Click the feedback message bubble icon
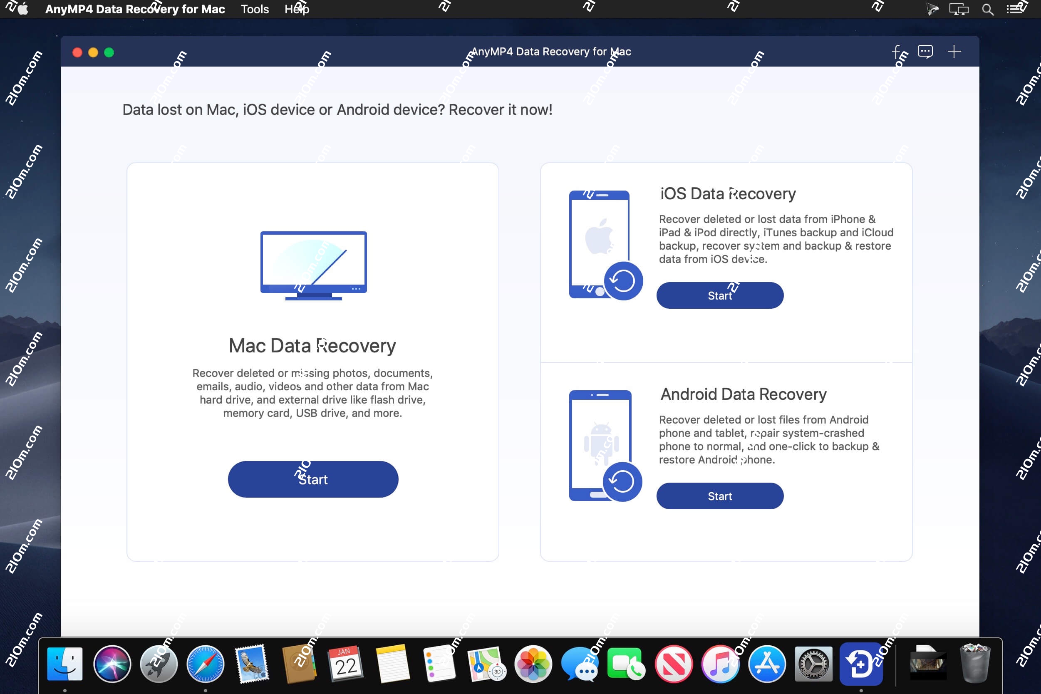 coord(925,51)
